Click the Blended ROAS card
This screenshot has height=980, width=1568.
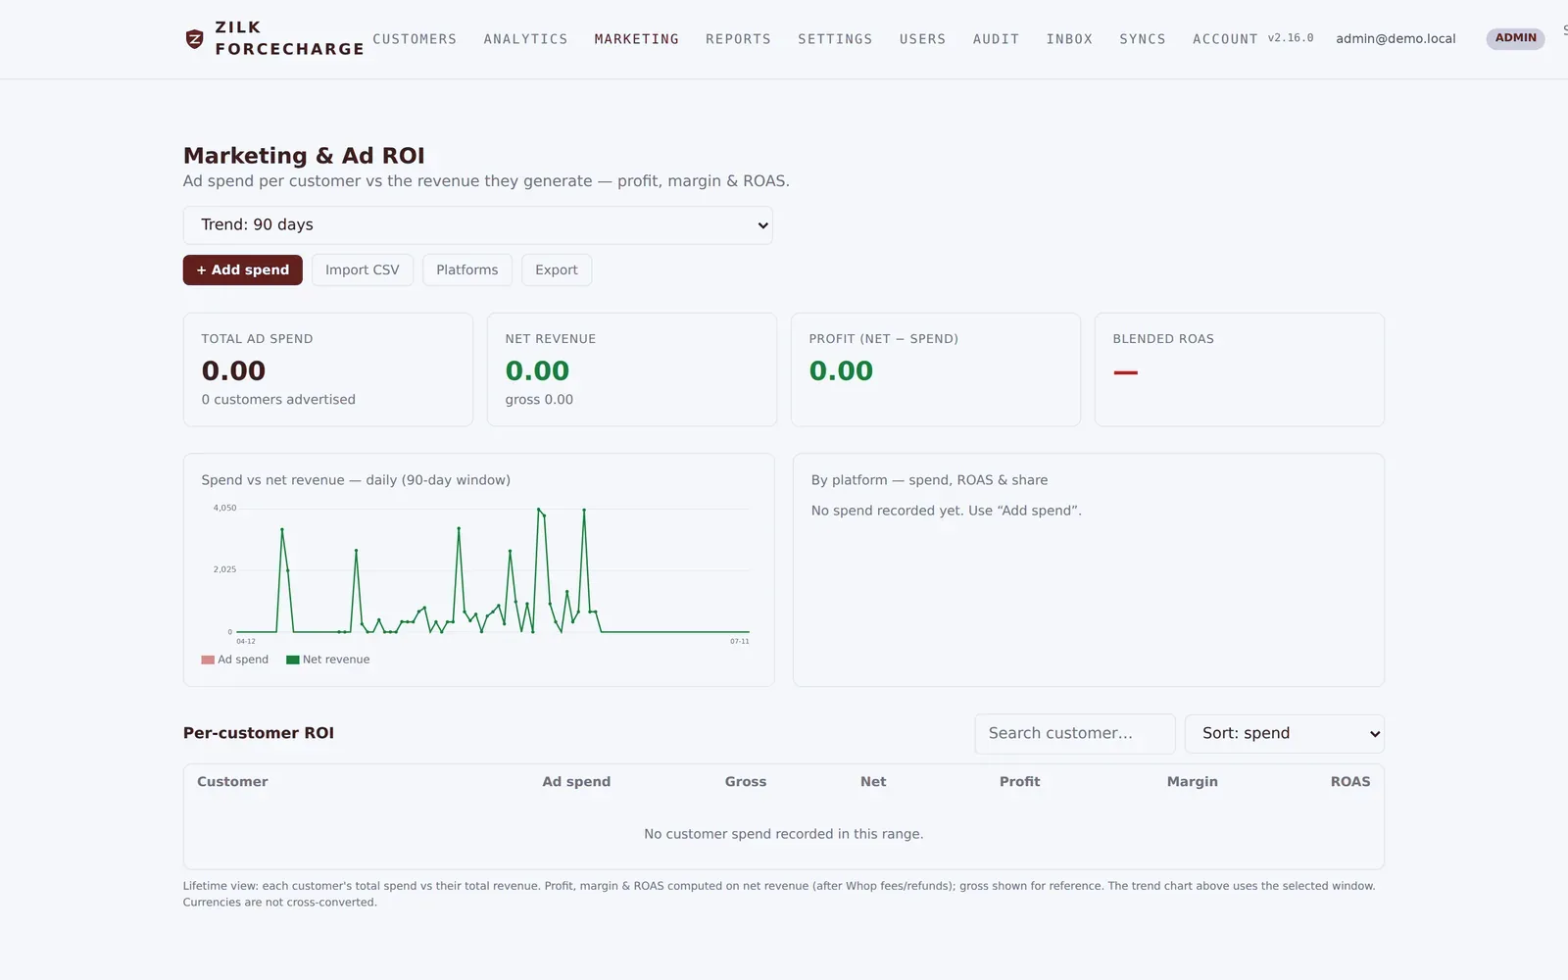(x=1240, y=369)
